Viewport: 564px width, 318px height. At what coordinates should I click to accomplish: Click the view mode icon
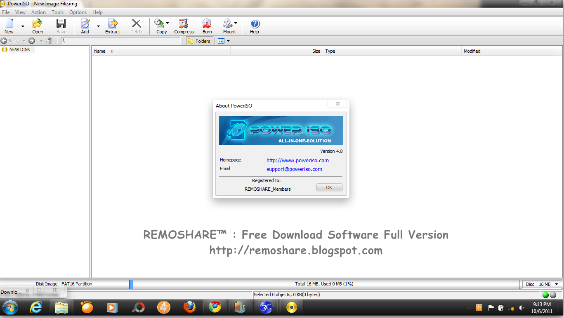point(221,41)
